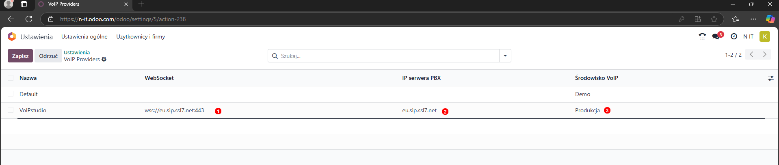This screenshot has width=779, height=165.
Task: Follow the Ustawienia breadcrumb link
Action: 77,52
